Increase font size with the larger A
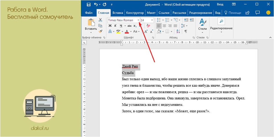274x137 pixels. tap(146, 32)
